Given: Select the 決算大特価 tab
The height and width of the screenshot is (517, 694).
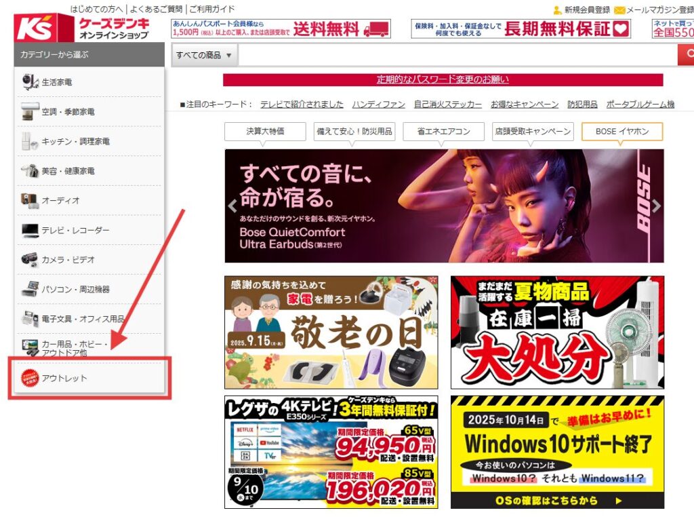Looking at the screenshot, I should (x=265, y=131).
